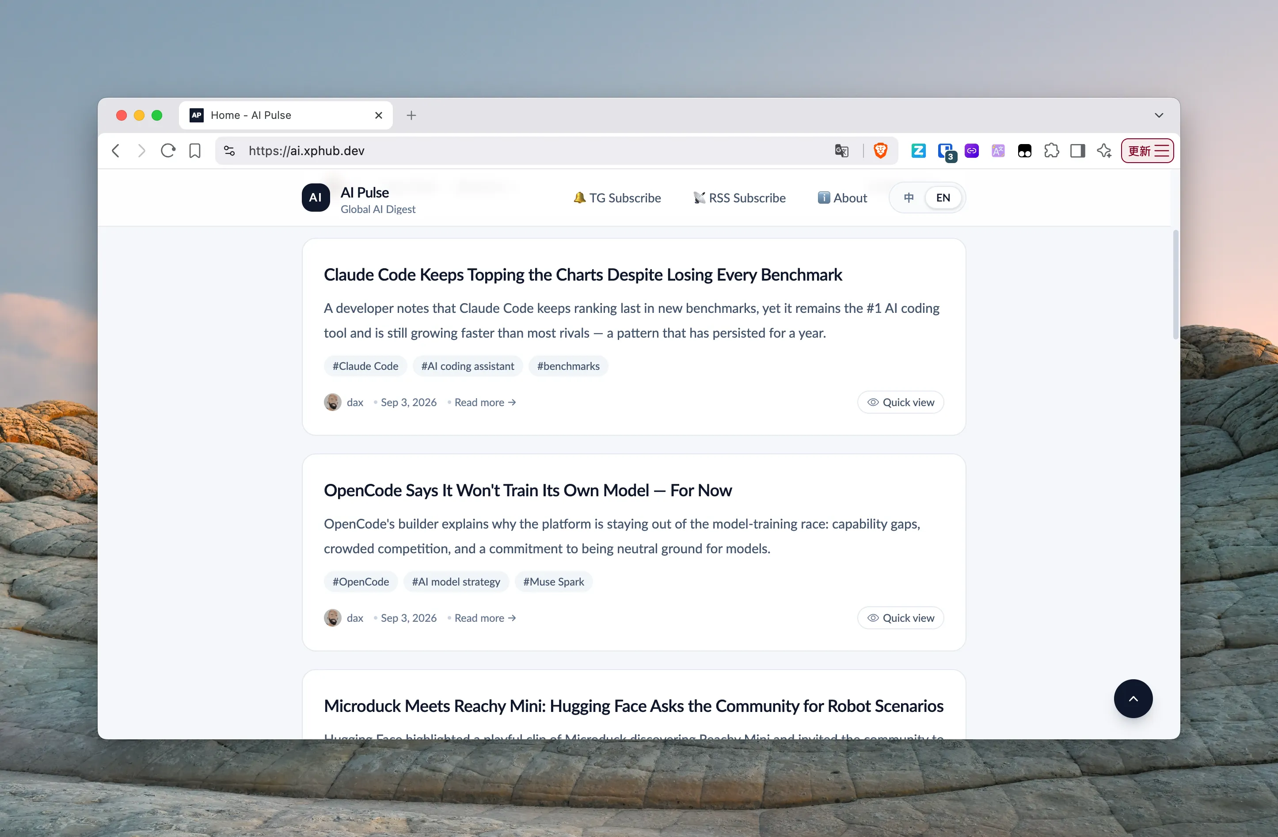Filter by #Muse Spark tag
1278x837 pixels.
tap(553, 582)
